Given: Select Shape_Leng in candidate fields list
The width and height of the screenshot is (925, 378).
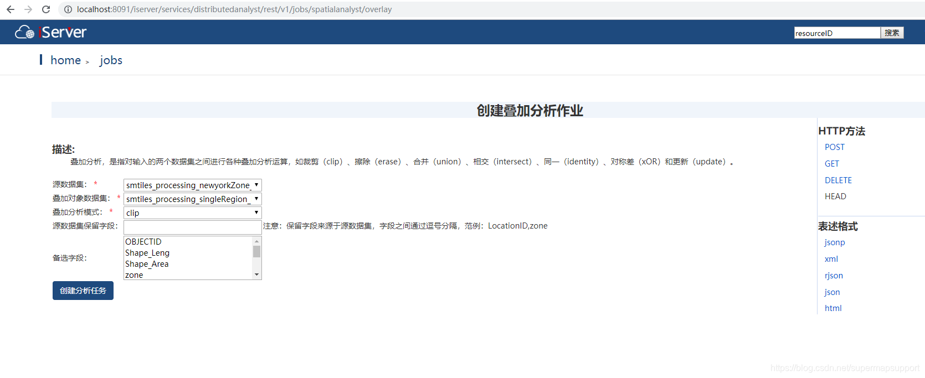Looking at the screenshot, I should coord(188,253).
